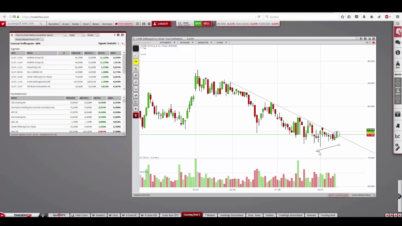Viewport: 402px width, 226px height.
Task: Open the ZEITRAUM chart menu
Action: pyautogui.click(x=186, y=43)
